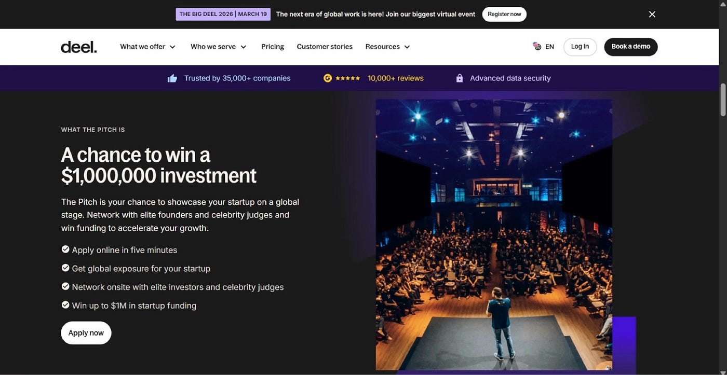Click the Book a demo button
This screenshot has height=375, width=727.
point(631,47)
